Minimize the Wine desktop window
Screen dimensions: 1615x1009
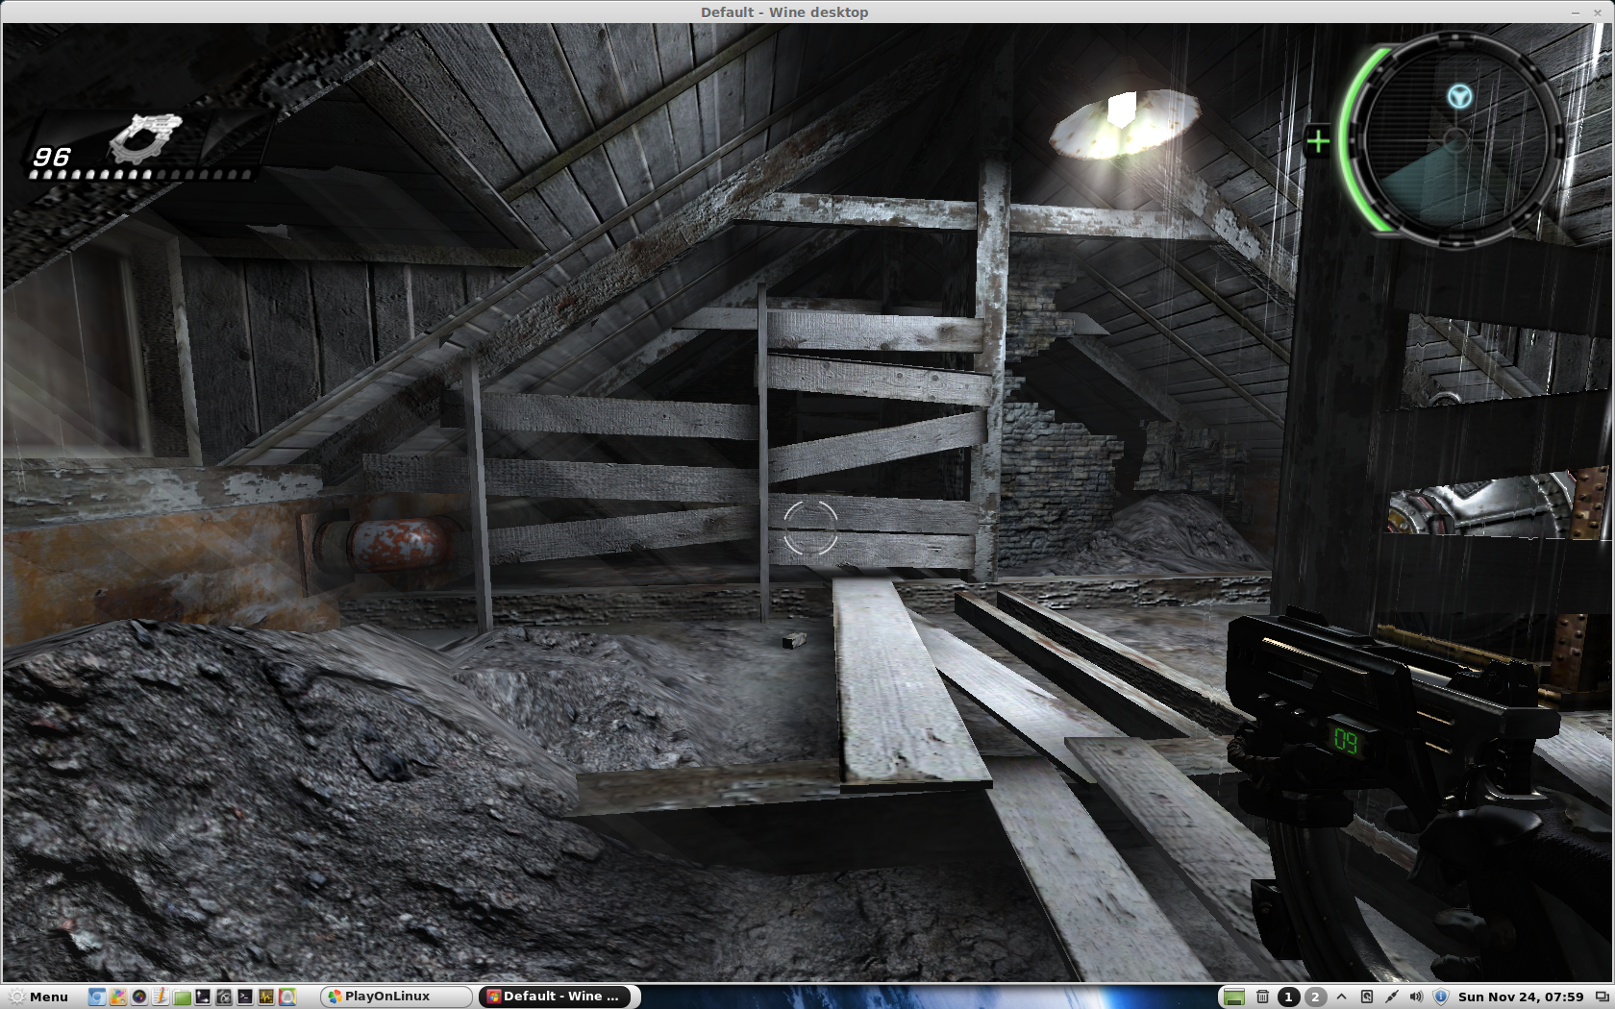1576,12
